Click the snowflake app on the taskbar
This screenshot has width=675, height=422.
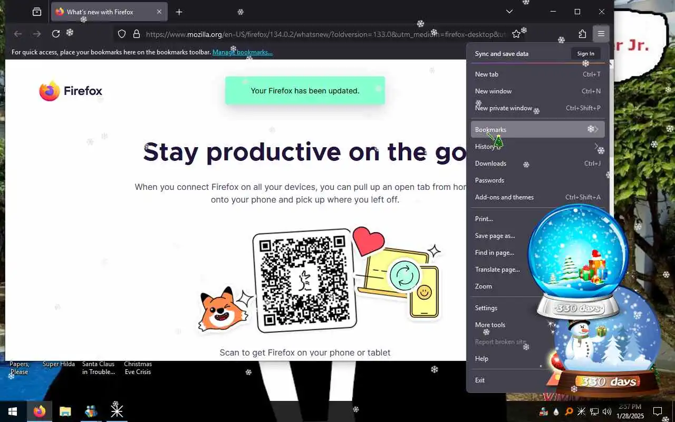(x=117, y=411)
